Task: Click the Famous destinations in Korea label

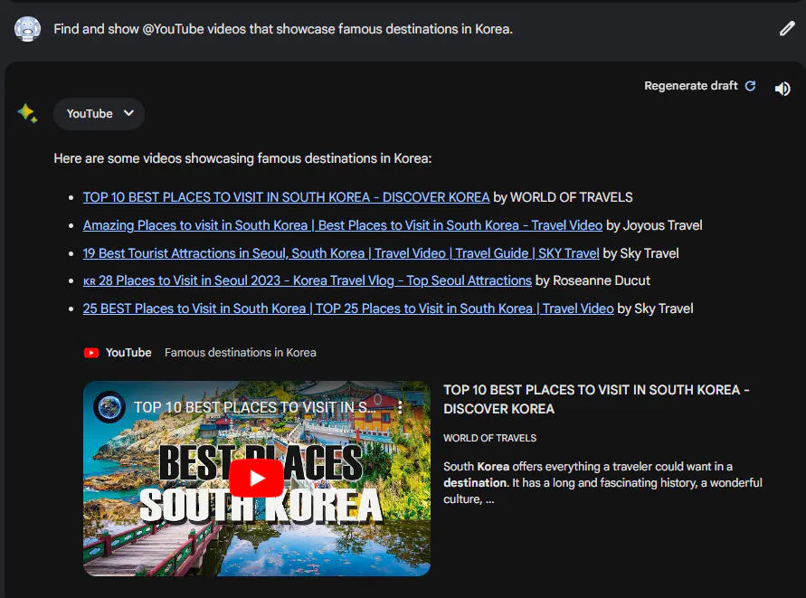Action: coord(240,353)
